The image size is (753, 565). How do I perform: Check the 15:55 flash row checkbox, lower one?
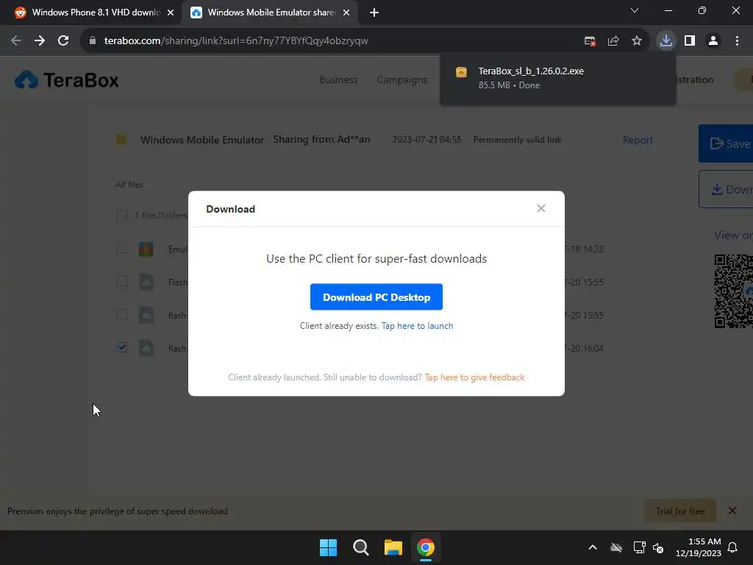(122, 315)
